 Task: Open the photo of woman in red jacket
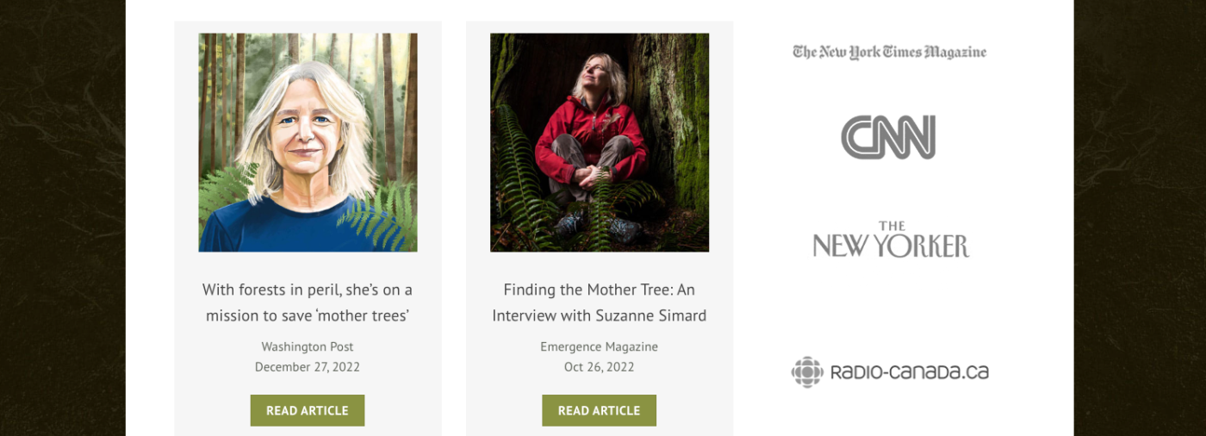click(x=600, y=142)
